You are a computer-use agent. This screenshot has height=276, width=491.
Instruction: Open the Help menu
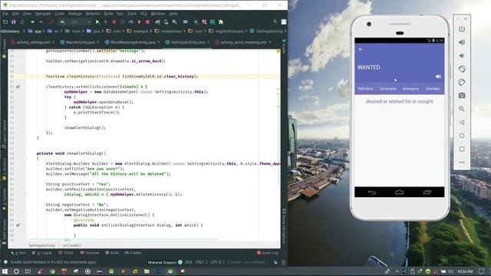point(173,14)
